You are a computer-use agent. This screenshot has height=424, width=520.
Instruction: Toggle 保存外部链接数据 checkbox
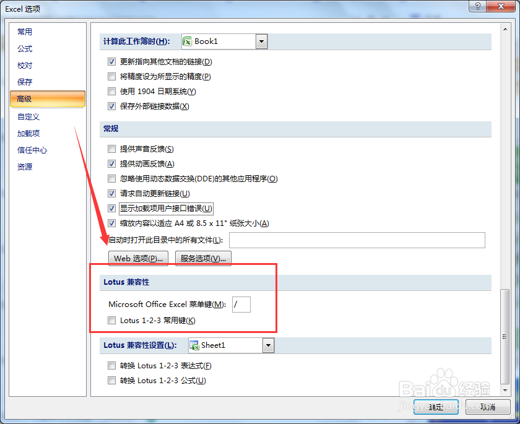pyautogui.click(x=111, y=106)
